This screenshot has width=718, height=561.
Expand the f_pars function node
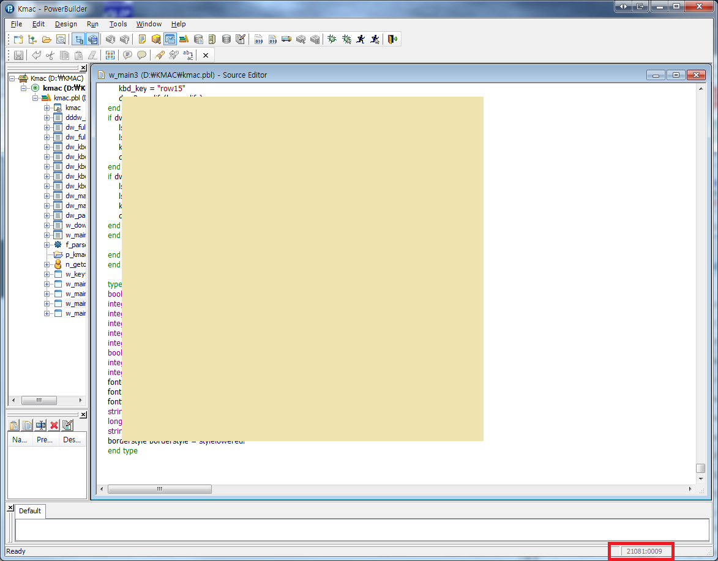(x=47, y=245)
